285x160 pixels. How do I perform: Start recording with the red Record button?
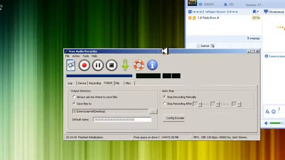(84, 65)
